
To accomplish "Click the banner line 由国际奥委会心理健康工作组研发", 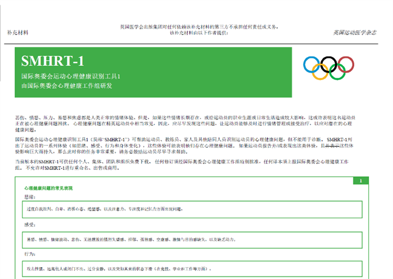I will click(67, 86).
